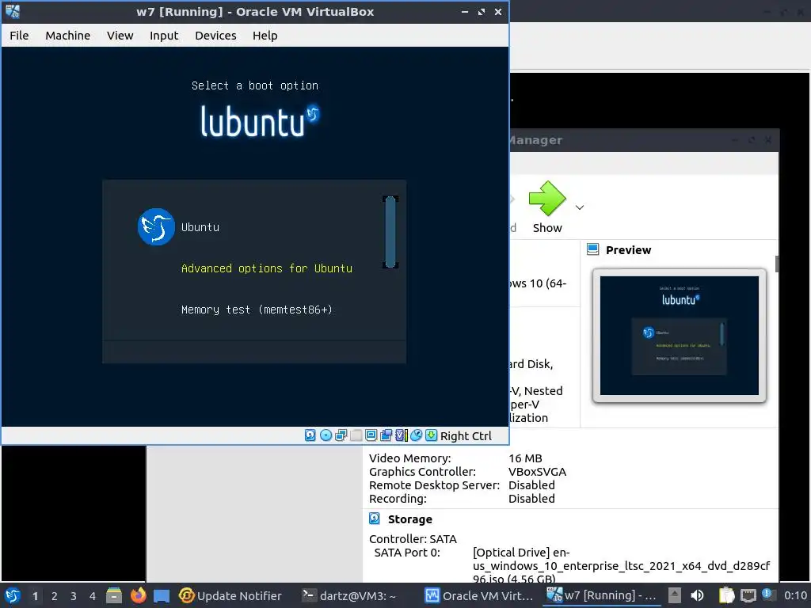The width and height of the screenshot is (811, 608).
Task: Switch to Oracle VM VirtualBox Manager taskbar entry
Action: [479, 595]
